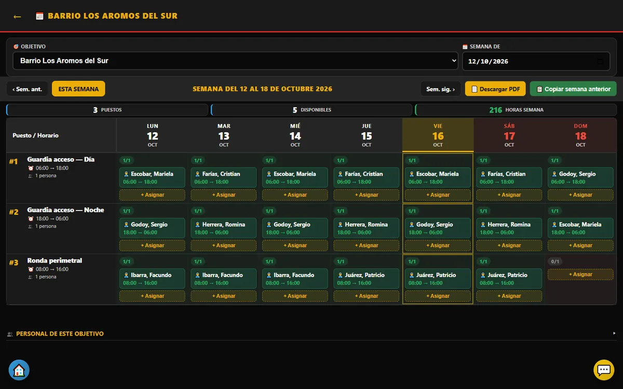Click the Semana de date field
The height and width of the screenshot is (389, 623).
point(536,61)
